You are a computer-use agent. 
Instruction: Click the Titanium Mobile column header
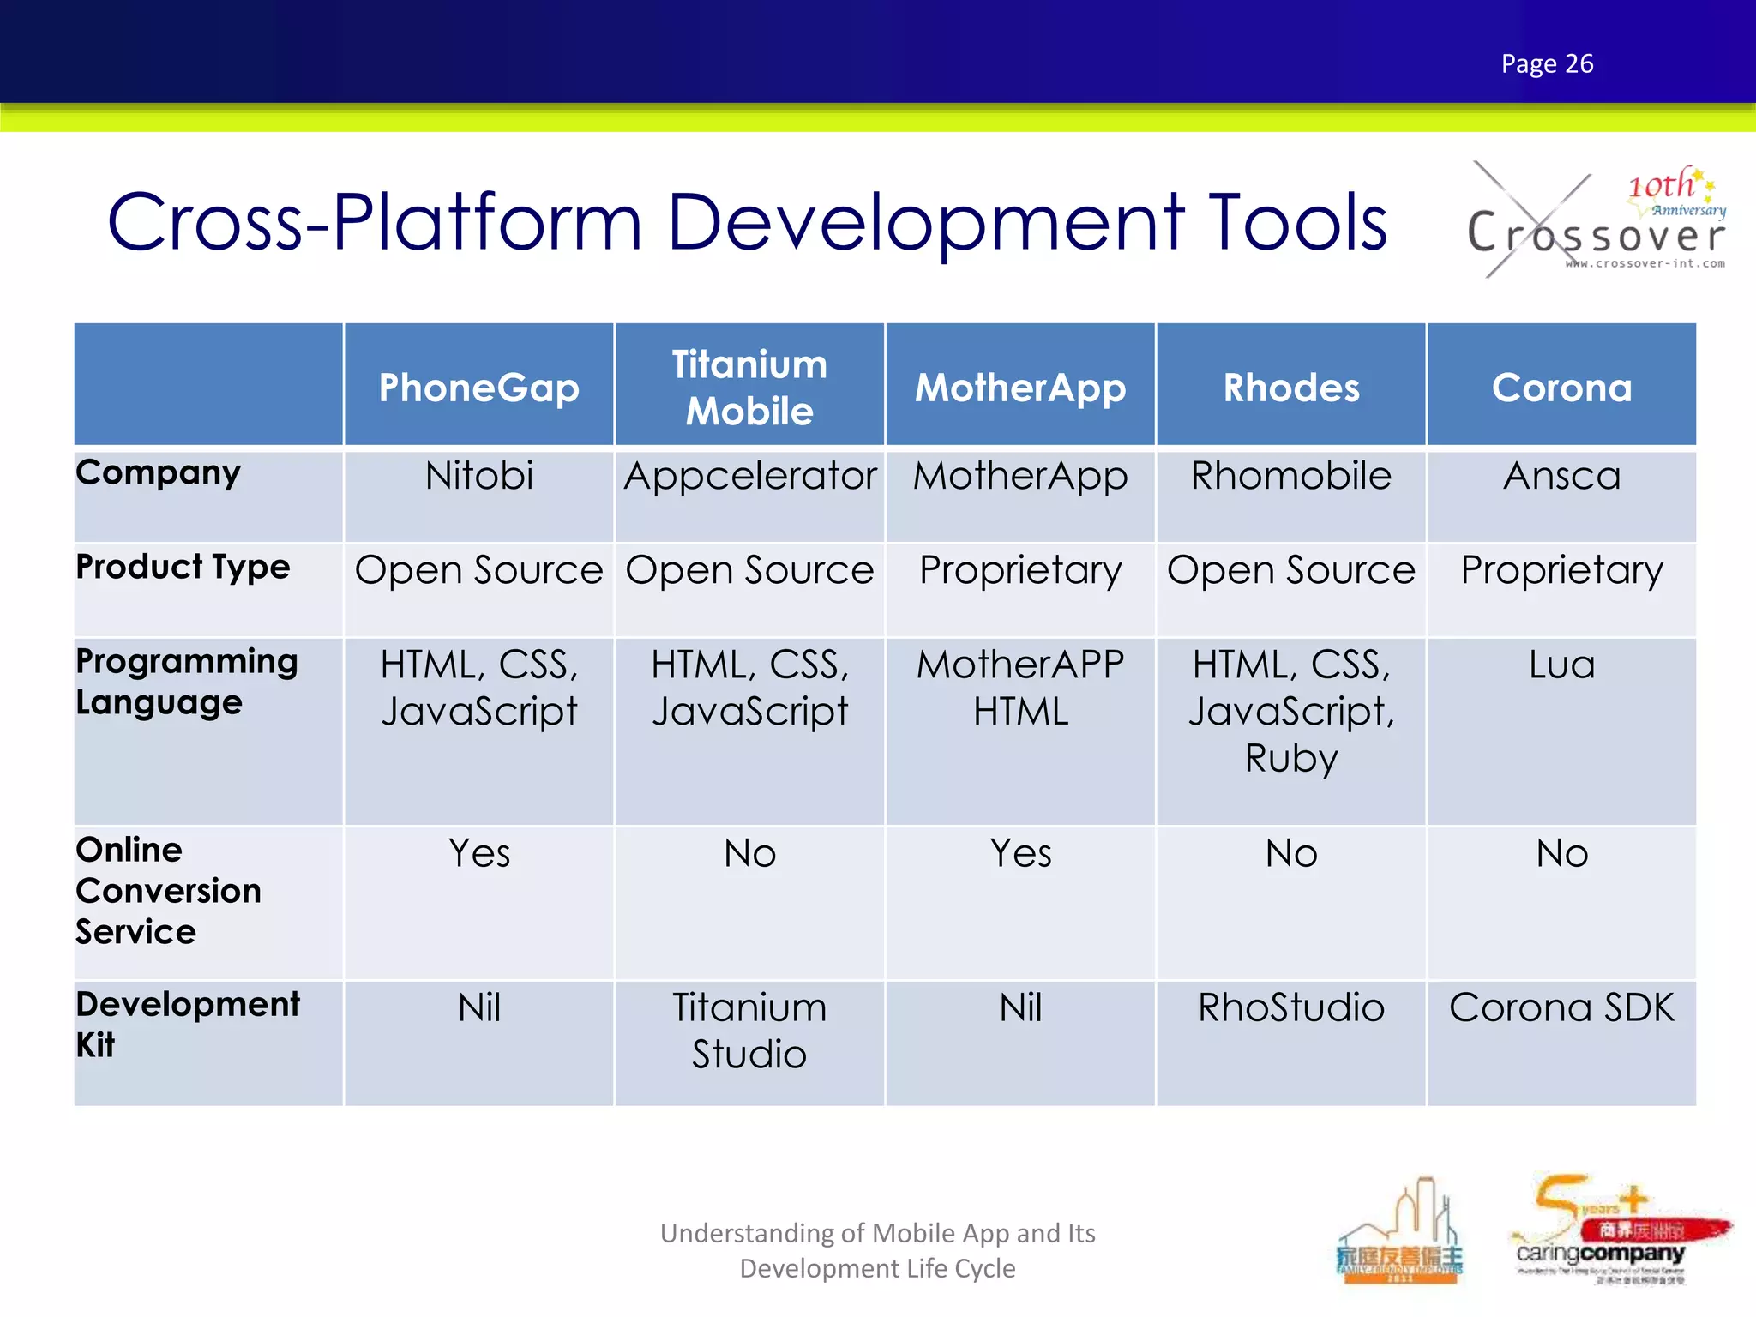pos(749,388)
